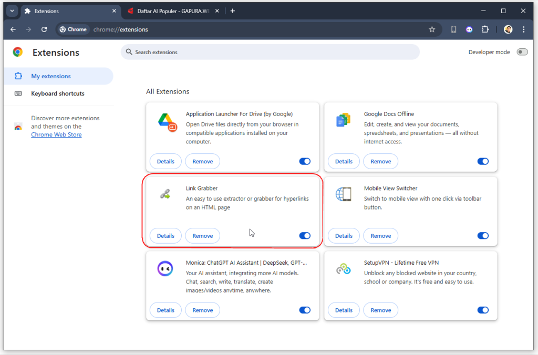Open a new tab with plus button

coord(233,11)
